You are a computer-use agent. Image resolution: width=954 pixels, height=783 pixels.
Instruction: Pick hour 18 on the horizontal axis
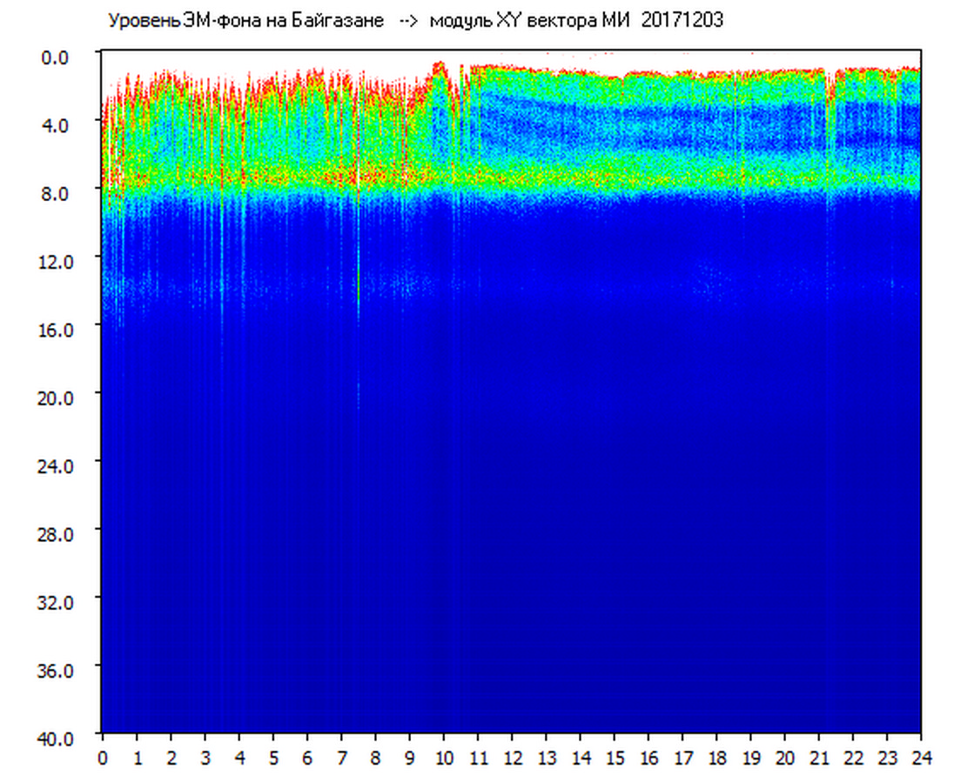click(x=716, y=758)
